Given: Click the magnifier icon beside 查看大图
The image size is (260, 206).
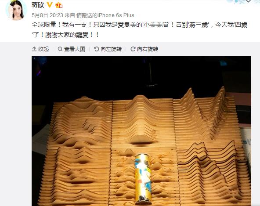Looking at the screenshot, I should click(60, 49).
